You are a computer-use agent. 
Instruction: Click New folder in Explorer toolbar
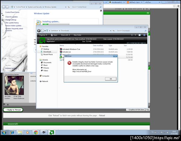78,35
